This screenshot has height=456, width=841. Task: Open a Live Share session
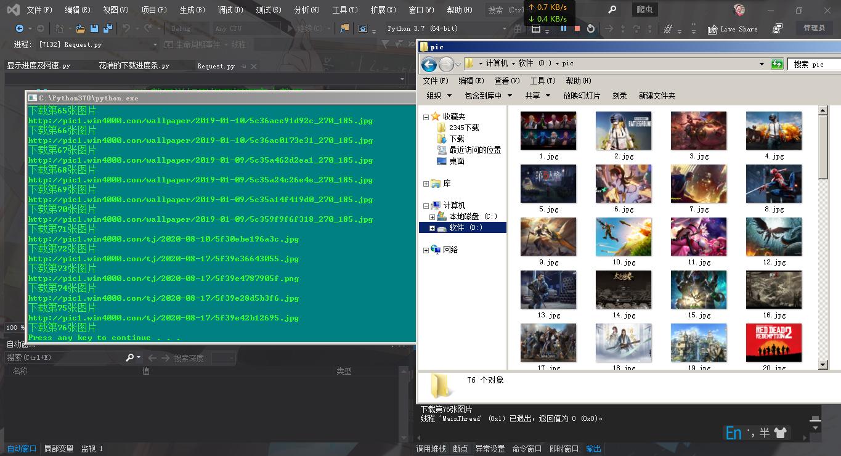[732, 29]
